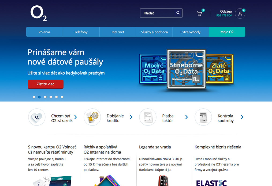Select the Strieborné O2 Dáta 8 GB plan
This screenshot has height=186, width=272.
(x=187, y=69)
